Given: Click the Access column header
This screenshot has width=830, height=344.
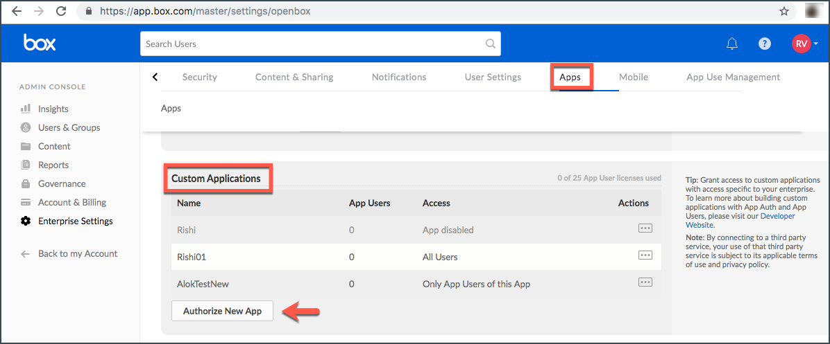Looking at the screenshot, I should click(437, 203).
